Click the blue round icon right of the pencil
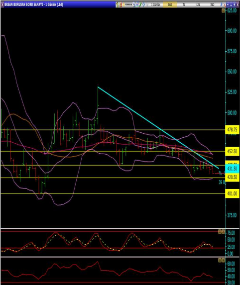241x285 pixels. pyautogui.click(x=144, y=4)
